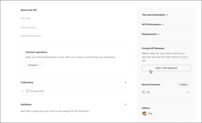Image resolution: width=202 pixels, height=123 pixels.
Task: Click the Add tags field
Action: pyautogui.click(x=26, y=18)
